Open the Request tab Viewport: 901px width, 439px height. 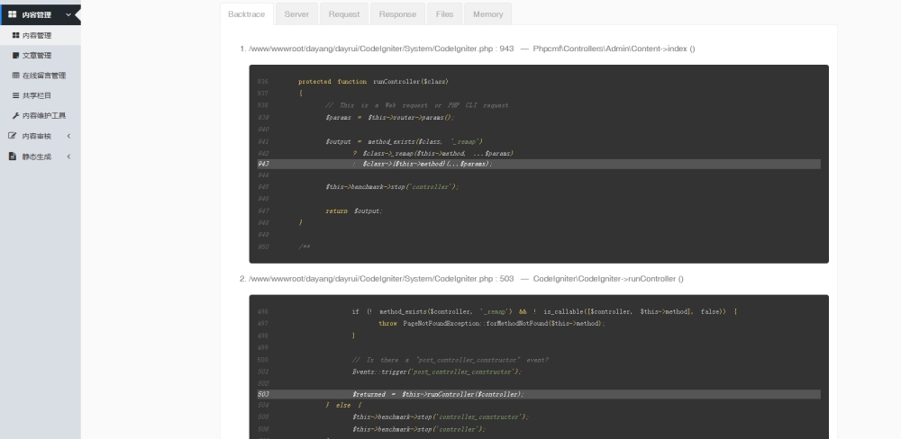(x=343, y=14)
